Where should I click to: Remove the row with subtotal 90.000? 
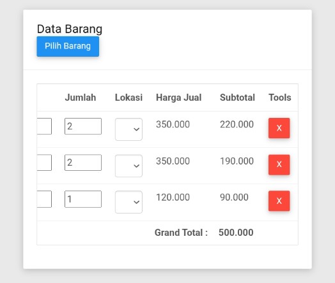279,201
